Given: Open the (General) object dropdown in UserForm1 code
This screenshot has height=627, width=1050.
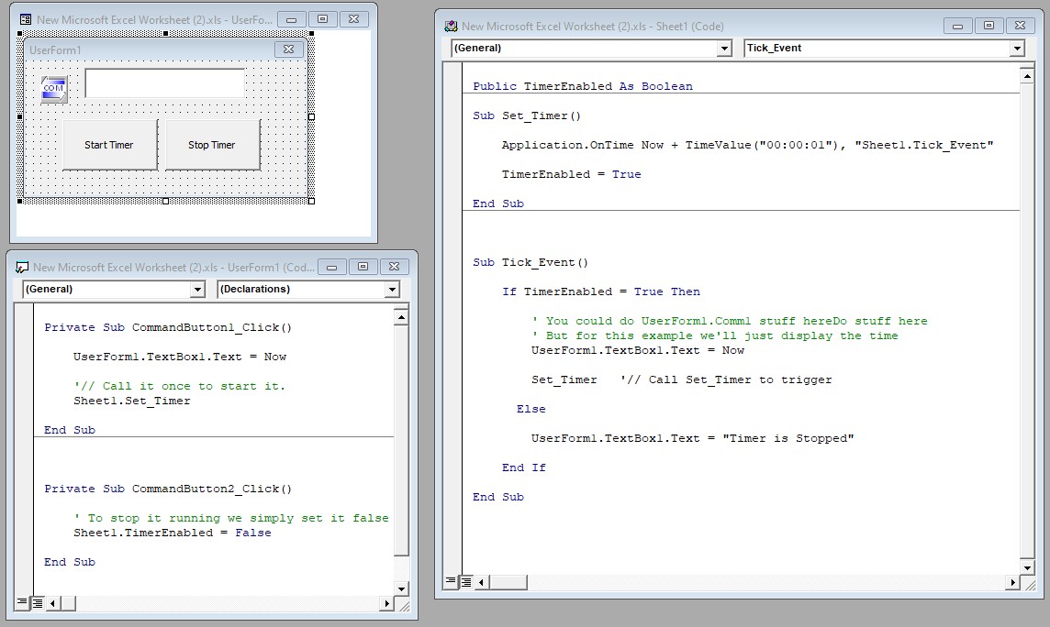Looking at the screenshot, I should [x=196, y=290].
